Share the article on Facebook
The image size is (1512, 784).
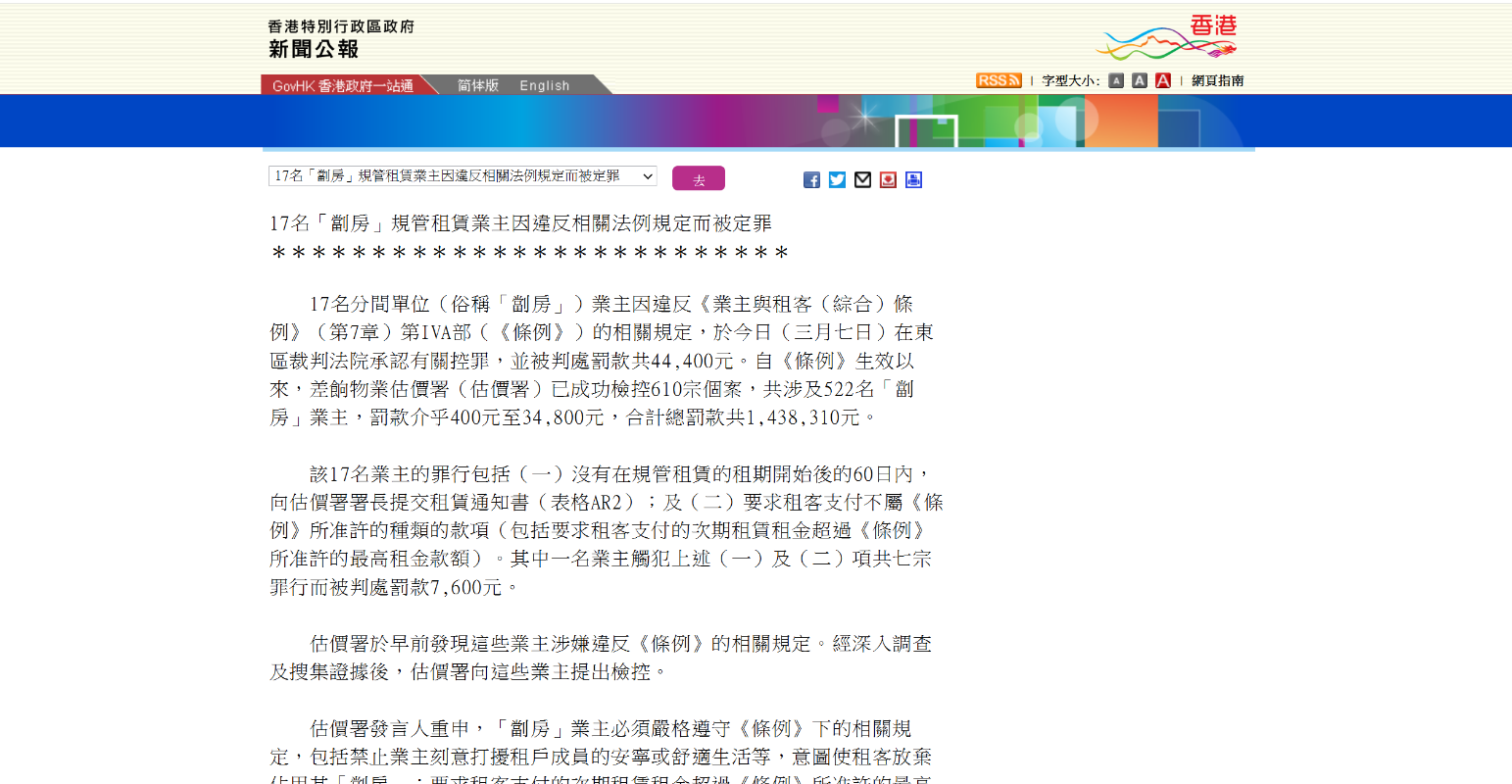point(811,179)
